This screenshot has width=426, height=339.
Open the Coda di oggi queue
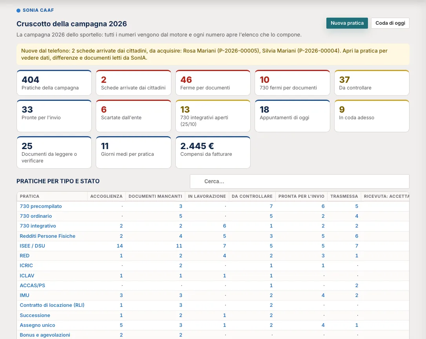coord(390,23)
